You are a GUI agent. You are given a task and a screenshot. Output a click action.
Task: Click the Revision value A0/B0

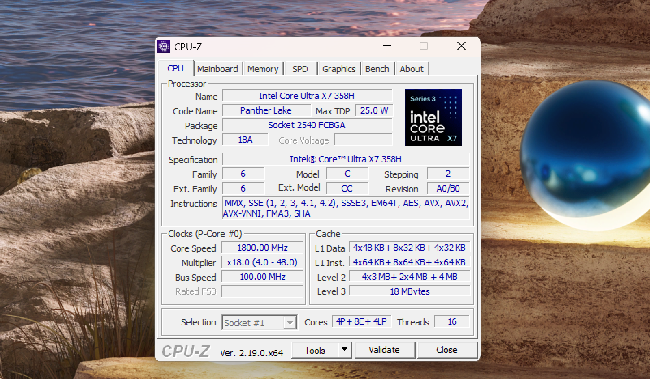pos(448,188)
